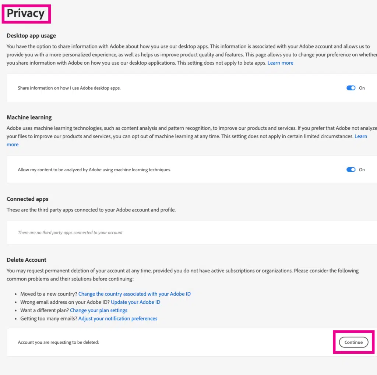Open the Change your plan settings link

click(99, 310)
